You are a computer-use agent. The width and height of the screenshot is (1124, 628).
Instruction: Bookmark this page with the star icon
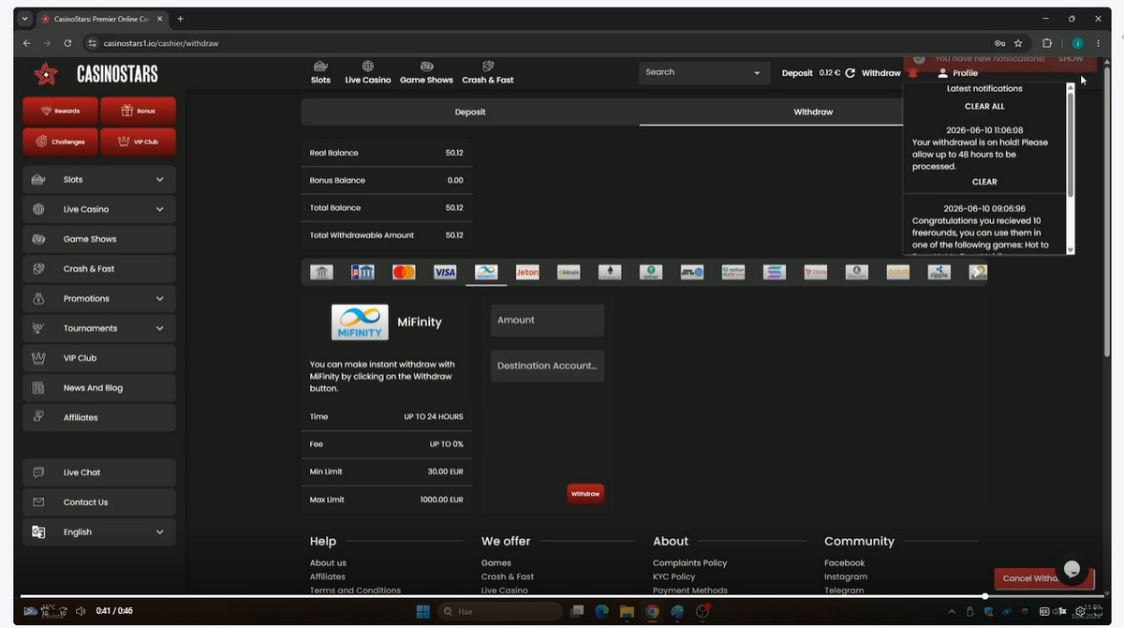click(1018, 43)
